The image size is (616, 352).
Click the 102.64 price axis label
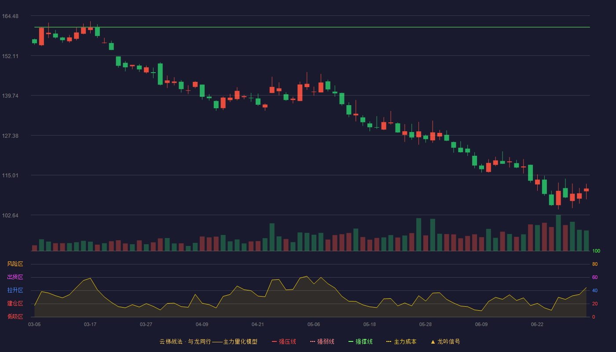pyautogui.click(x=10, y=215)
